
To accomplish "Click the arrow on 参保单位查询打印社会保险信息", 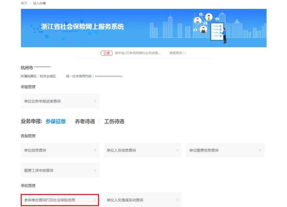I will (95, 200).
